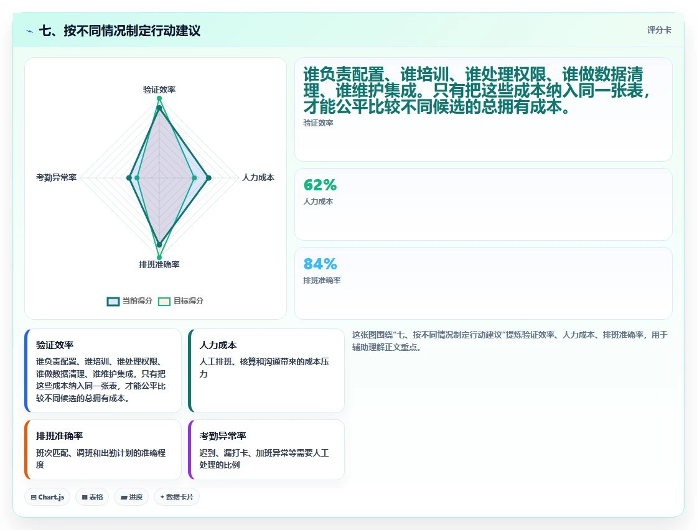Click the lightning icon beside section title
This screenshot has height=530, width=697.
30,31
